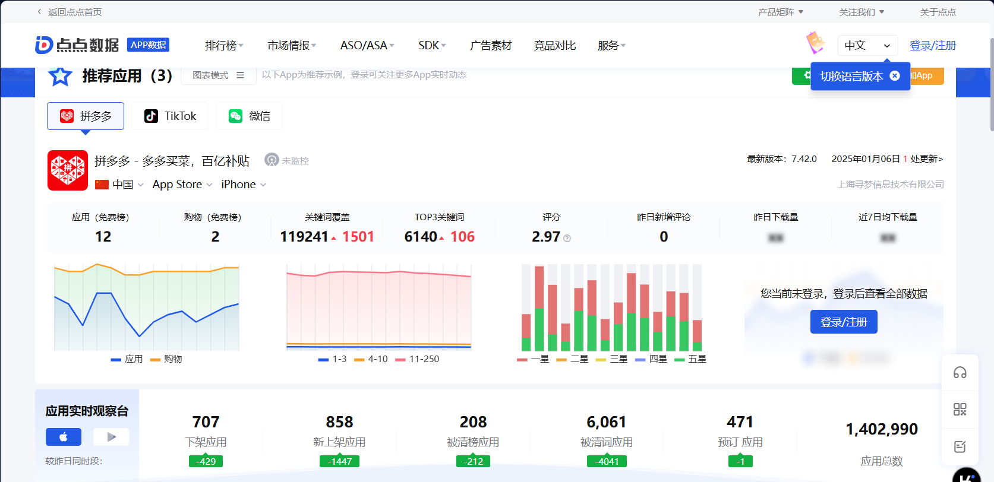This screenshot has width=994, height=482.
Task: Click the TOP3关键词 value 6140
Action: click(421, 237)
